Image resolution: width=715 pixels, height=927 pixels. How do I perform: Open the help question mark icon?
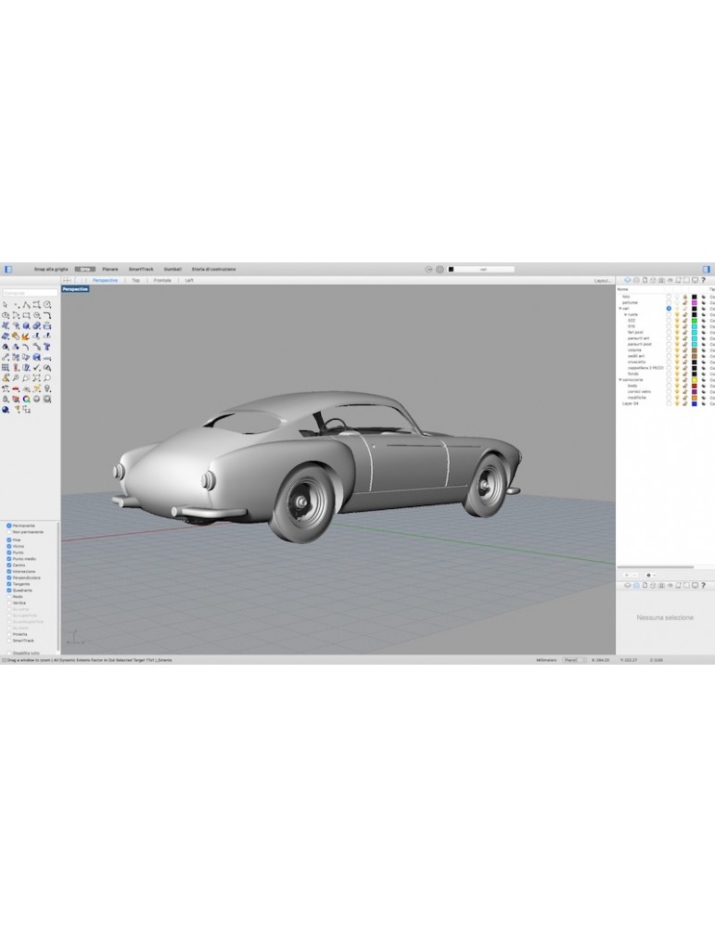pos(703,280)
